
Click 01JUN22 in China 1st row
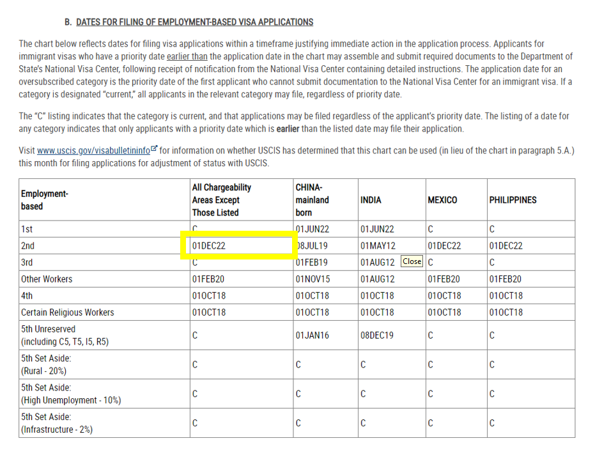point(312,229)
